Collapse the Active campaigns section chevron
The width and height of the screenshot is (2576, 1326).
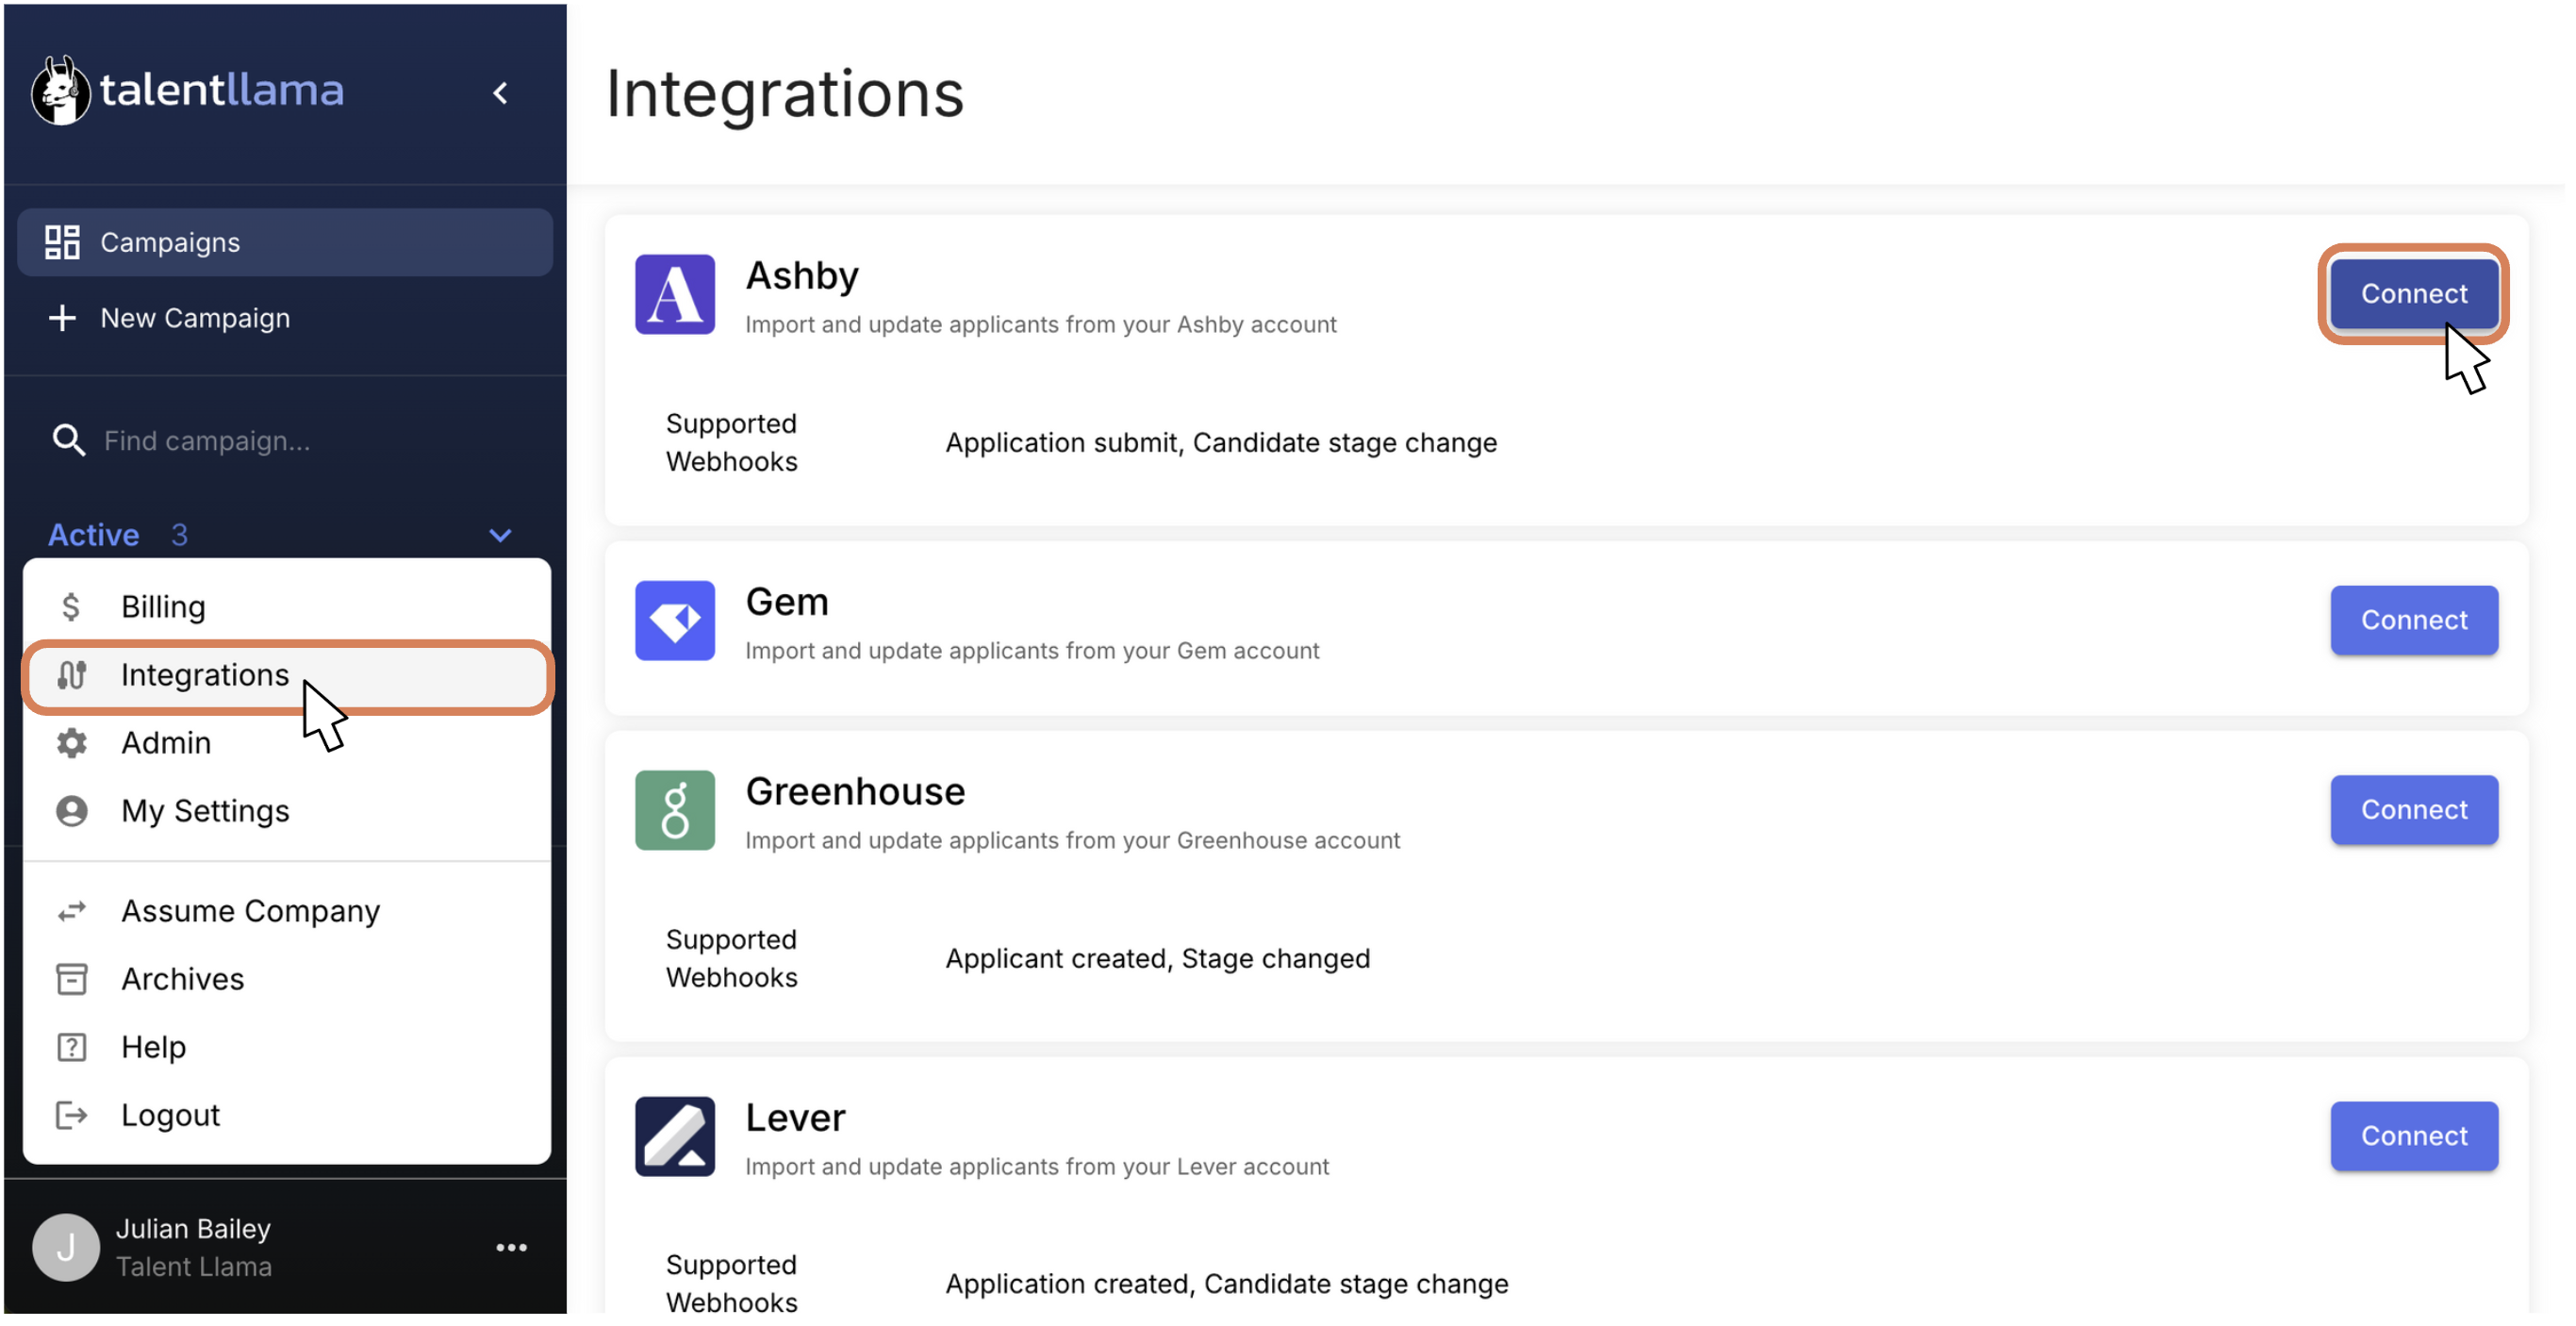(x=500, y=536)
